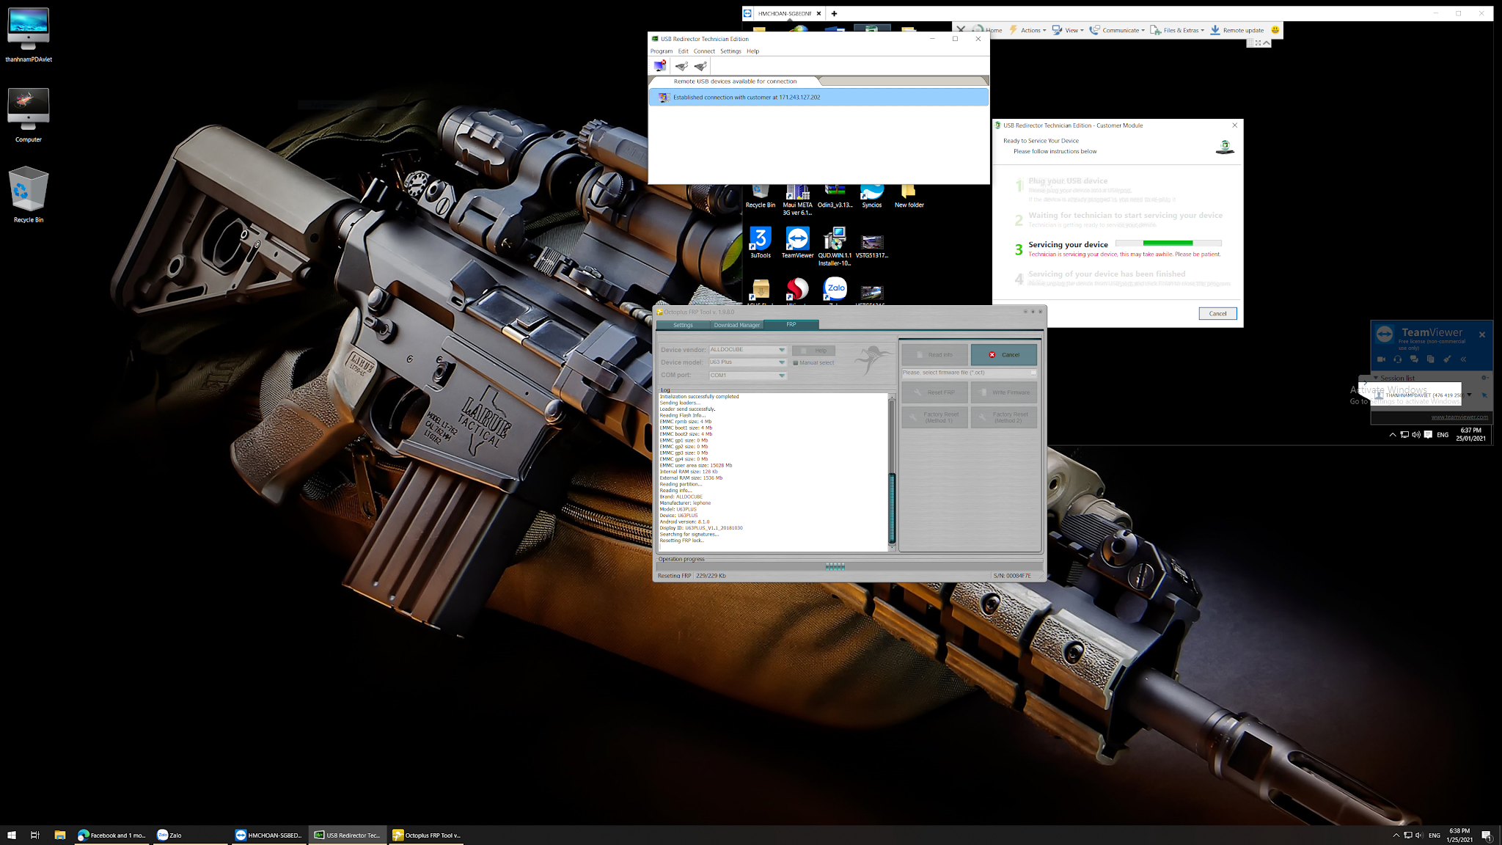Collapse the Session list expander

[1376, 378]
